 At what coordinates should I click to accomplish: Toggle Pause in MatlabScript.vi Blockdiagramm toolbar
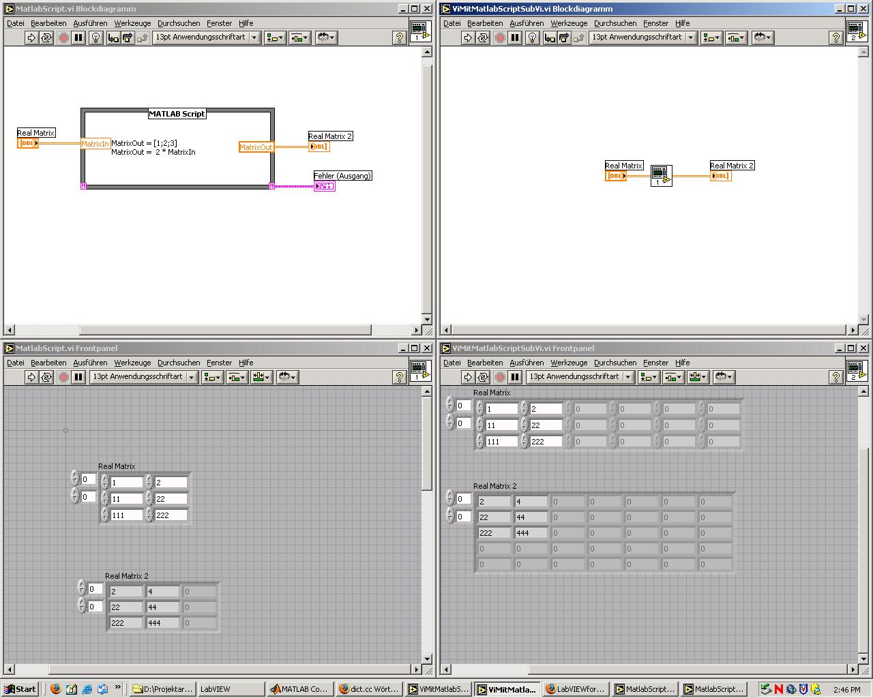(x=78, y=37)
